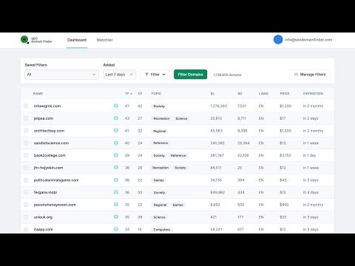Click watchlist icon for politicalanimalsgame.com
Image resolution: width=355 pixels, height=266 pixels.
click(x=116, y=180)
